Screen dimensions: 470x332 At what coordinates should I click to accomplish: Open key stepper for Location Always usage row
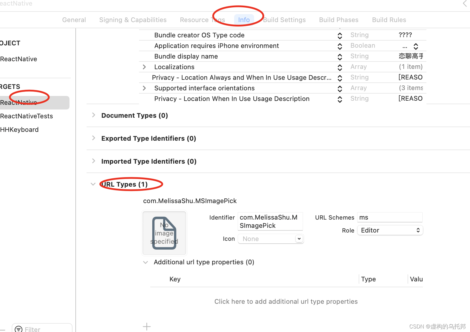(340, 78)
